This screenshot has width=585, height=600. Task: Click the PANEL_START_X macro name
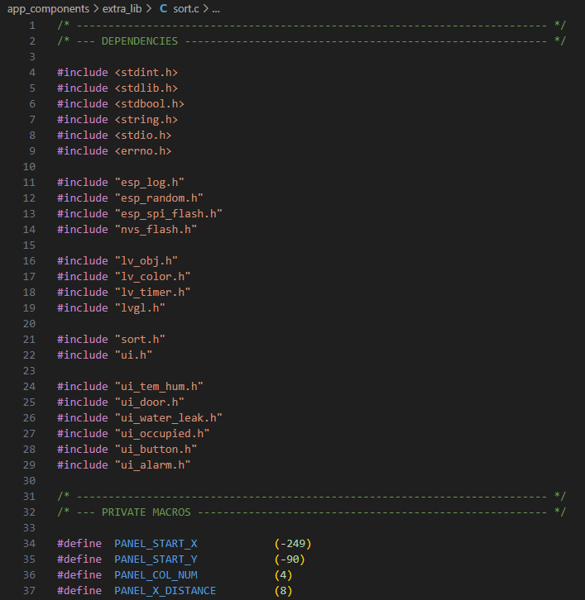pos(156,544)
